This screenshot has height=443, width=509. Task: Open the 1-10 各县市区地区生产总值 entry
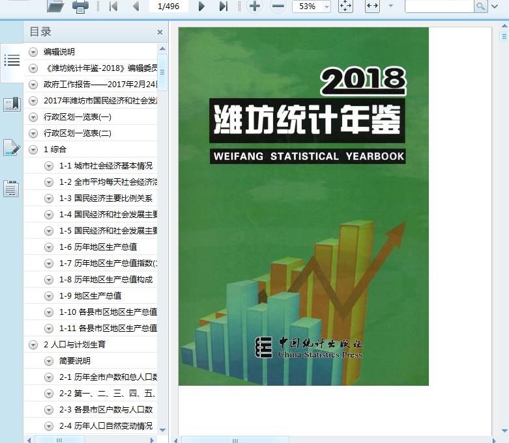pyautogui.click(x=108, y=312)
